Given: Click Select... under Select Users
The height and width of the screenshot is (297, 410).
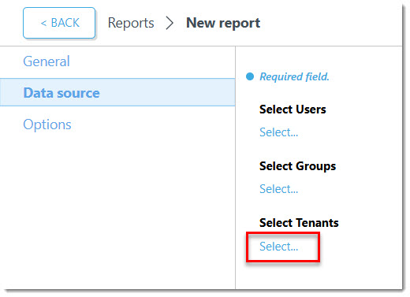Looking at the screenshot, I should [279, 132].
